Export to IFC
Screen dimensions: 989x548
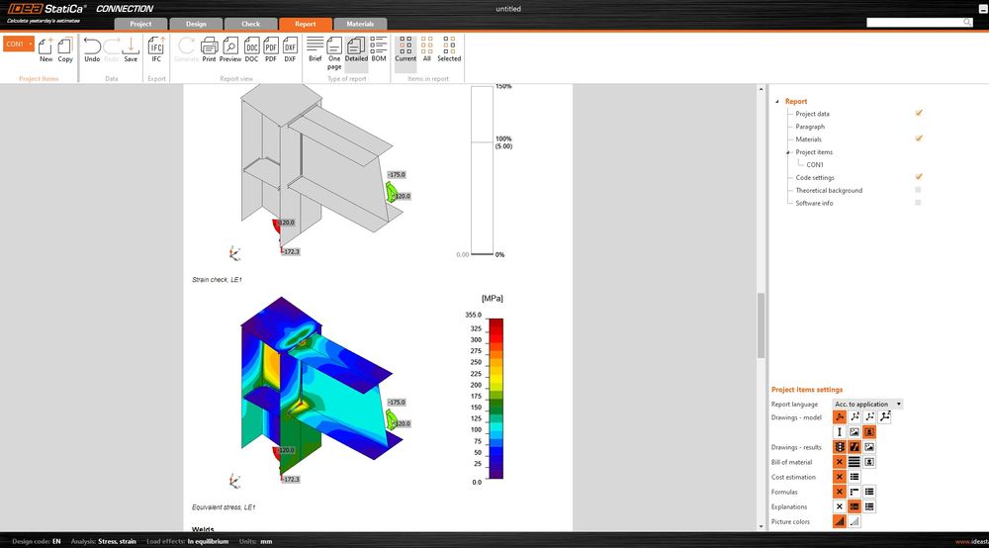(156, 49)
